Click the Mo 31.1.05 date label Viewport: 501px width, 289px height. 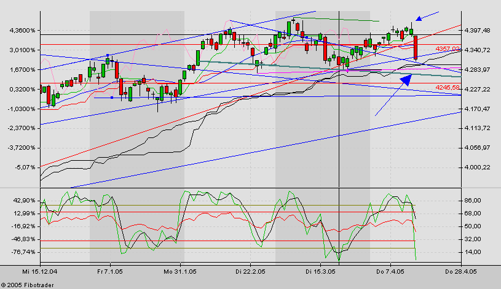pos(181,270)
